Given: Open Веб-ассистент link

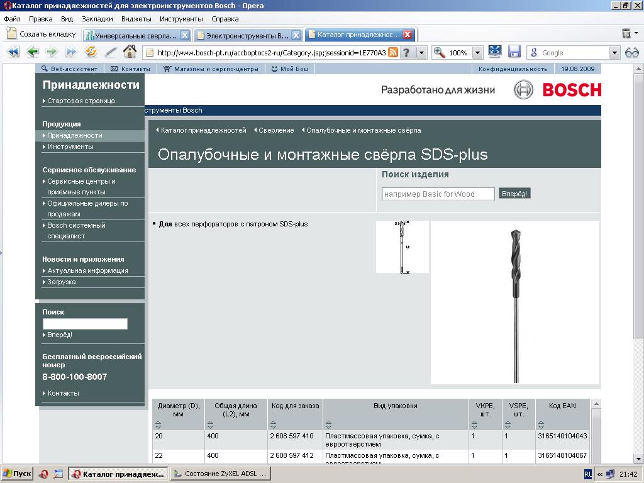Looking at the screenshot, I should click(70, 69).
